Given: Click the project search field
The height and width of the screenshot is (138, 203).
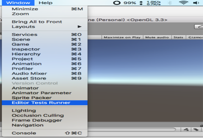Looking at the screenshot, I should coord(132,129).
